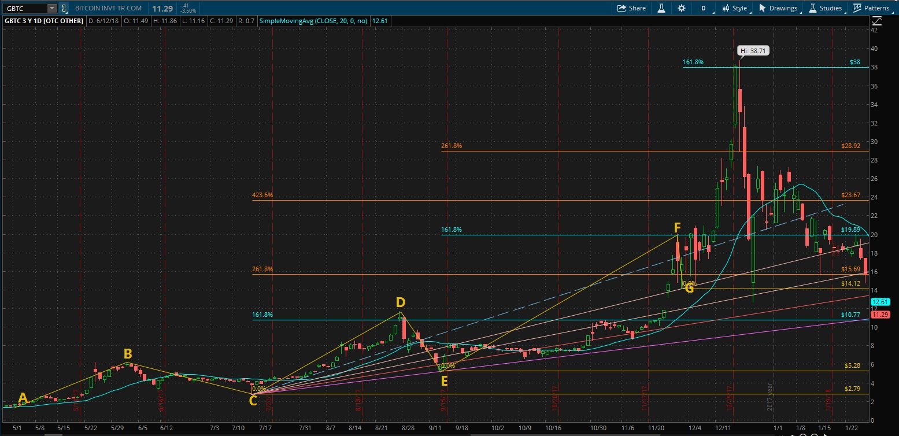Open the symbol dropdown arrow next to GBTC

point(52,8)
